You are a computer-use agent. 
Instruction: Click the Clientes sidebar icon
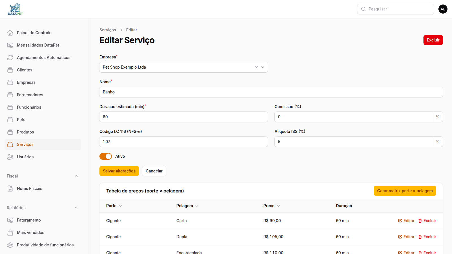(10, 70)
